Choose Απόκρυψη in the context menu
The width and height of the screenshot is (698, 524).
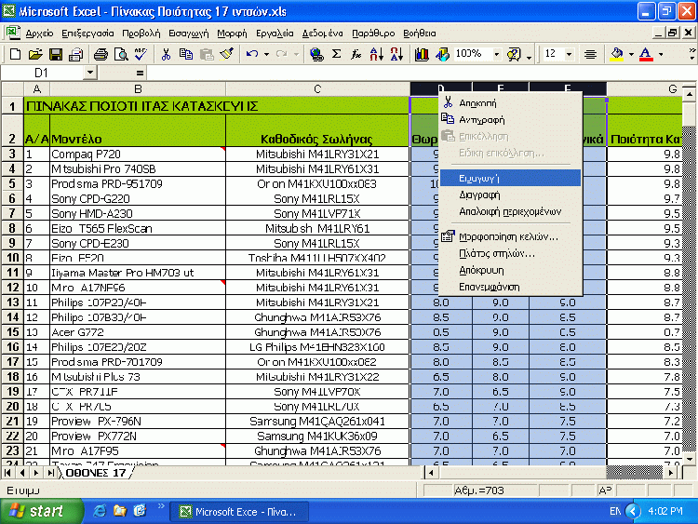click(510, 270)
